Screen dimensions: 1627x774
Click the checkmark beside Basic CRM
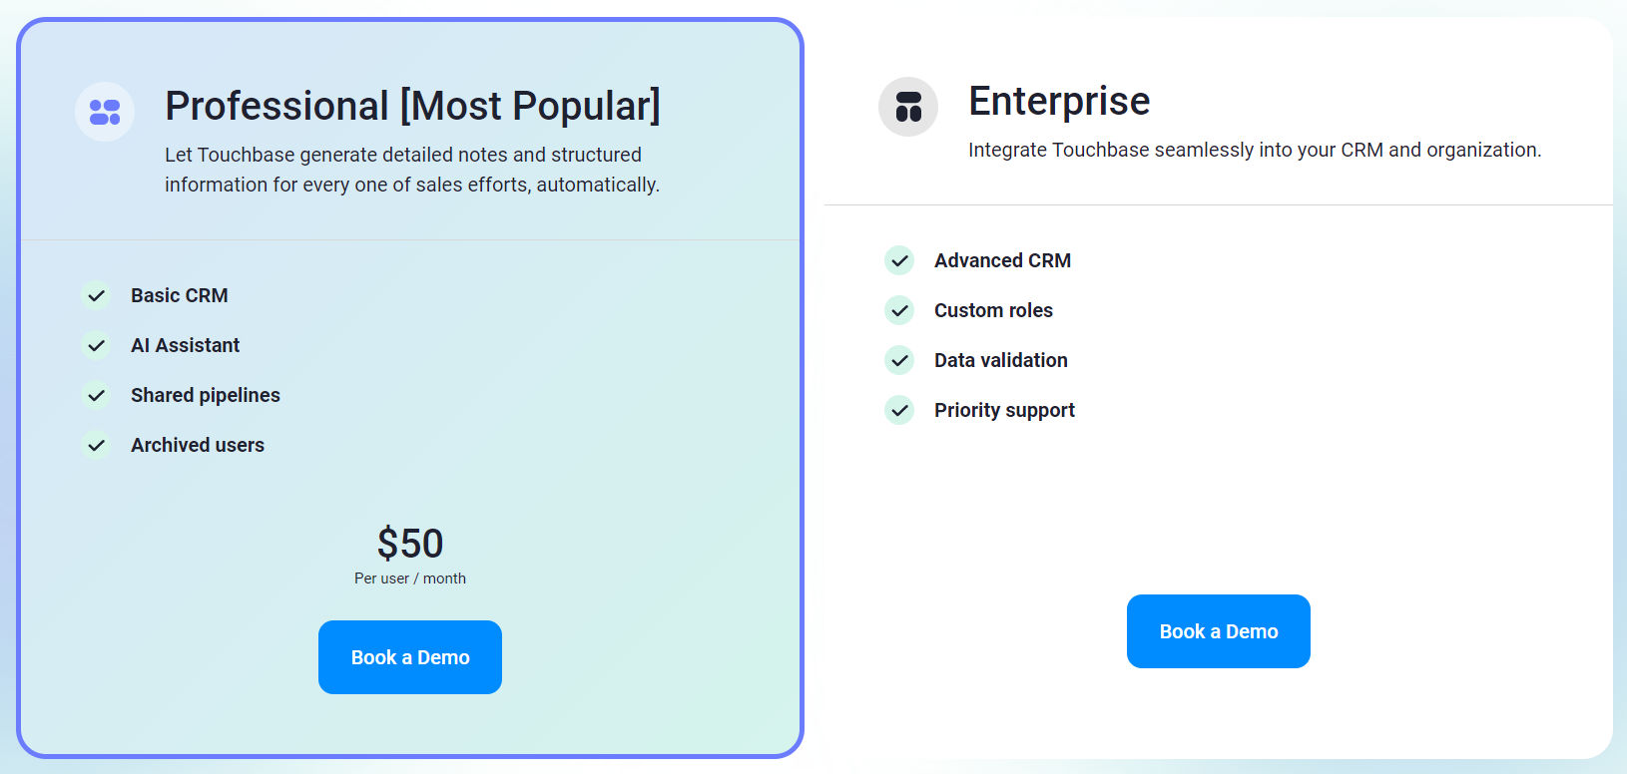tap(96, 295)
